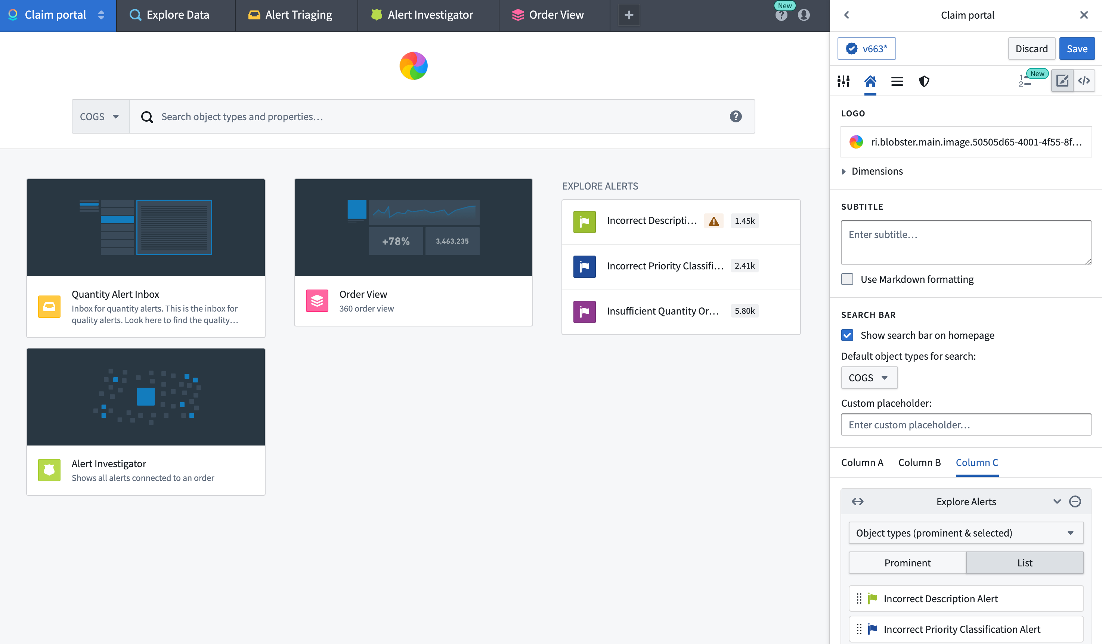Viewport: 1102px width, 644px height.
Task: Select the shield/permissions icon in panel
Action: [923, 81]
